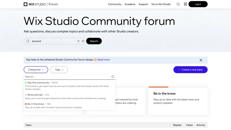The height and width of the screenshot is (130, 231).
Task: Create a new topic
Action: pyautogui.click(x=190, y=70)
